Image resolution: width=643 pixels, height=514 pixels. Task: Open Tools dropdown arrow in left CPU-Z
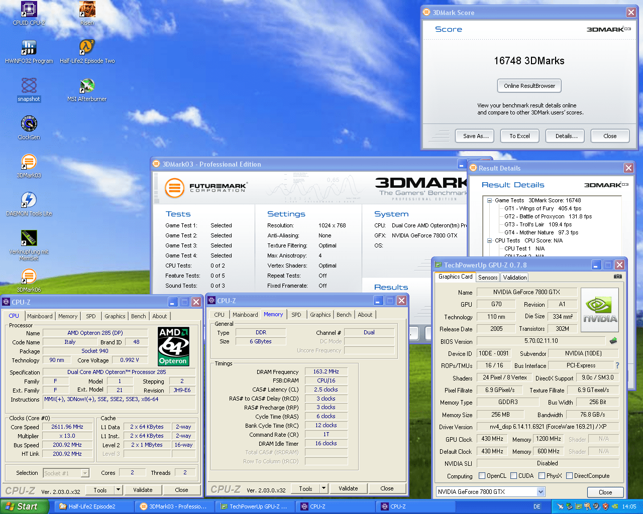click(x=119, y=490)
